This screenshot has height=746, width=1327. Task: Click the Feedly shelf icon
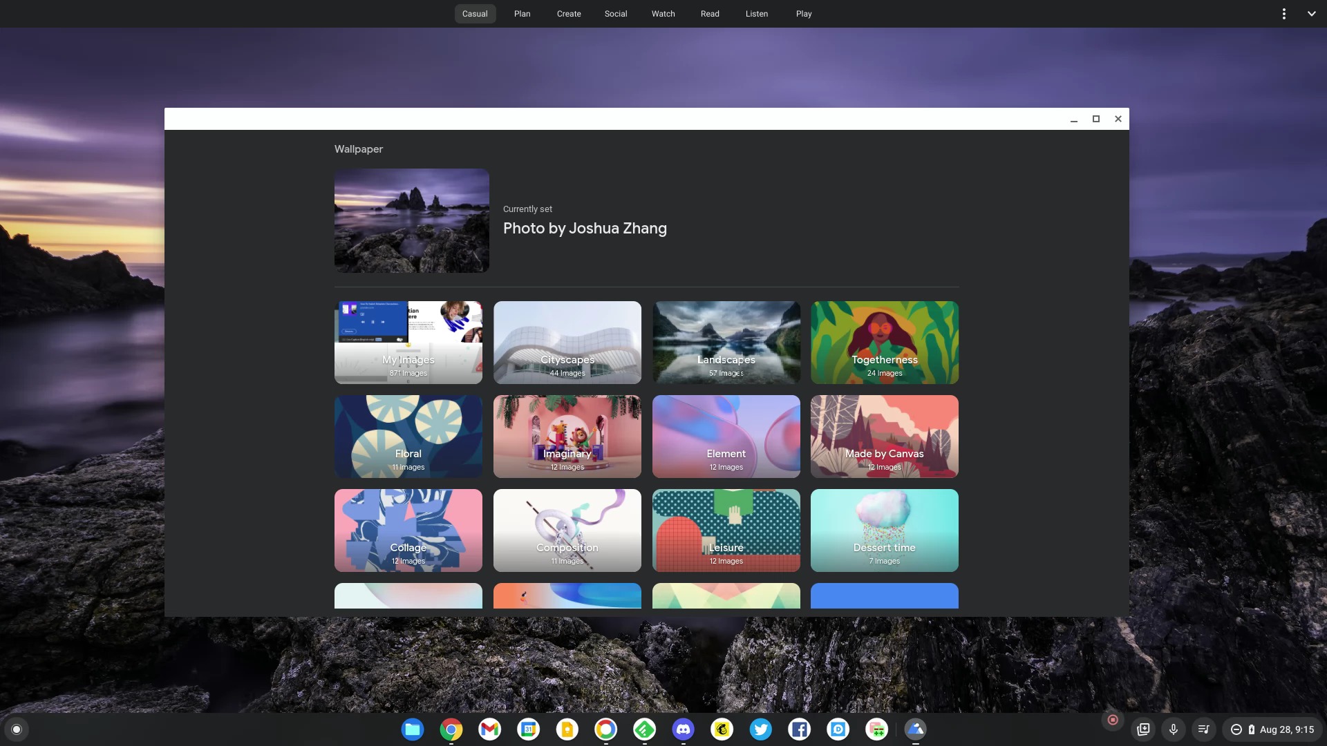(x=644, y=729)
